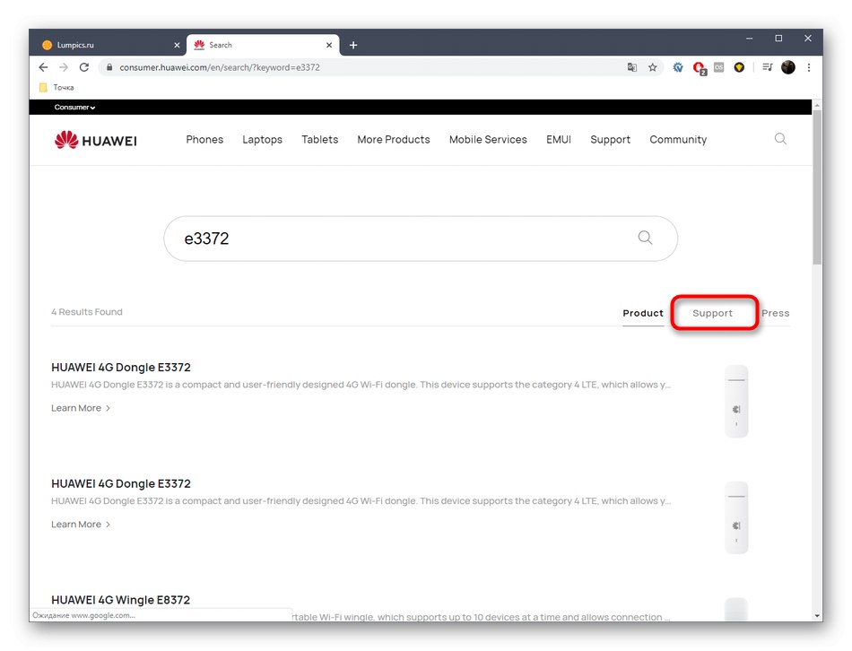Switch to the Press results tab
This screenshot has height=651, width=852.
point(776,313)
